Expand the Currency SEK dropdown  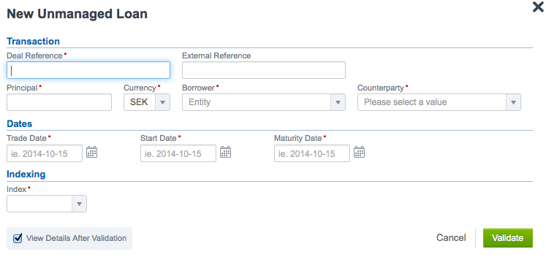tap(147, 102)
